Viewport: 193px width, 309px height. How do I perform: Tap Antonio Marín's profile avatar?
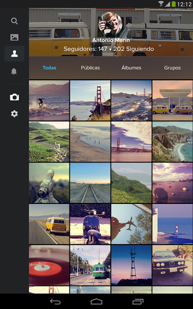click(x=111, y=24)
